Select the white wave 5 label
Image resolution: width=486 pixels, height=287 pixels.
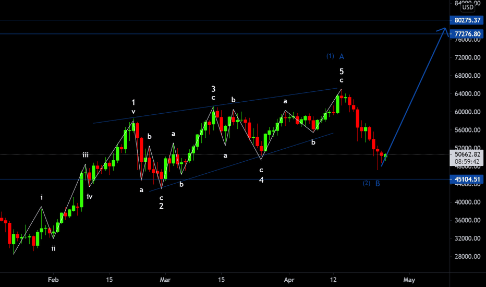(x=342, y=71)
